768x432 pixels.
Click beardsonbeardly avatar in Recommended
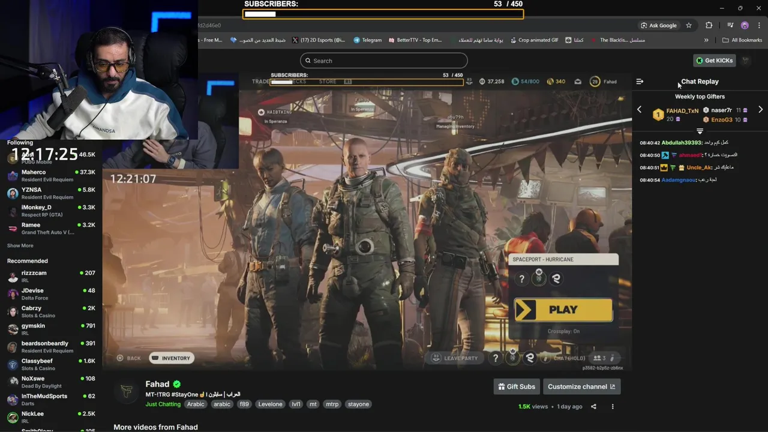[x=13, y=347]
